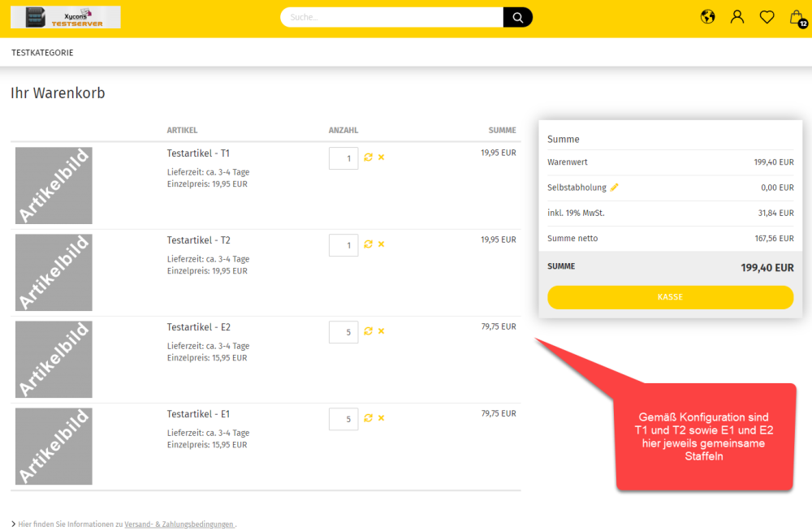Refresh quantity for Testartikel - E2
Image resolution: width=812 pixels, height=531 pixels.
click(369, 331)
